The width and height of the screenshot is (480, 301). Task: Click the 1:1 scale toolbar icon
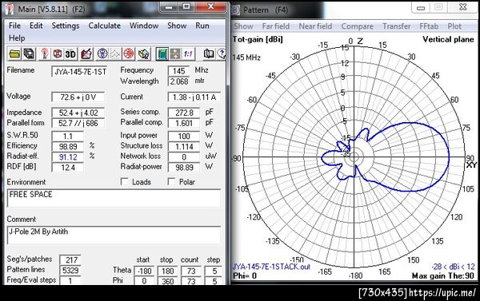(x=188, y=53)
